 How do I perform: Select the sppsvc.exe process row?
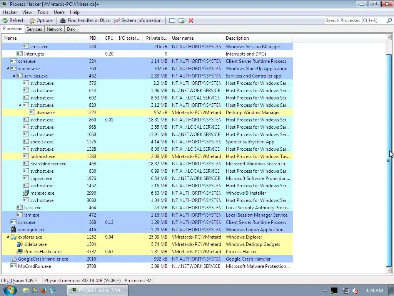[x=147, y=178]
